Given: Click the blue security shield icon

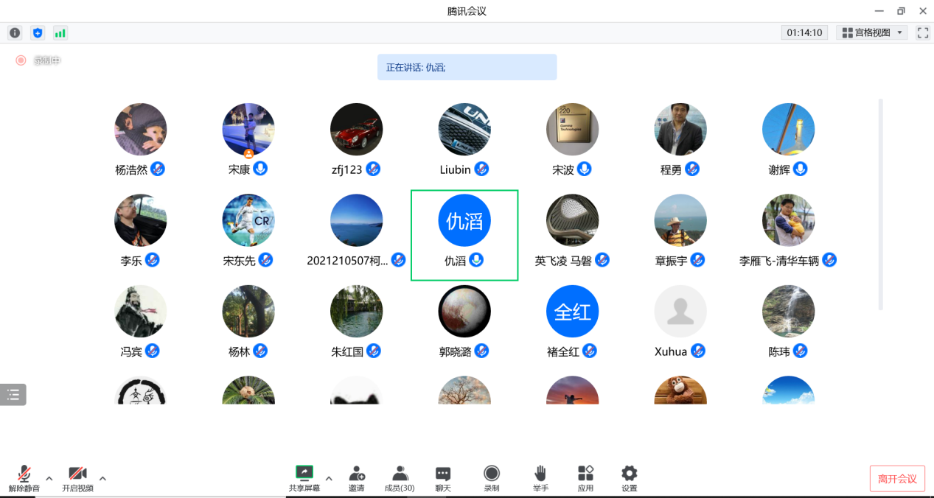Looking at the screenshot, I should pos(38,33).
